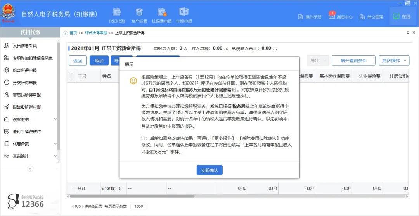Open the 消息中心 notifications
This screenshot has width=419, height=216.
(341, 17)
